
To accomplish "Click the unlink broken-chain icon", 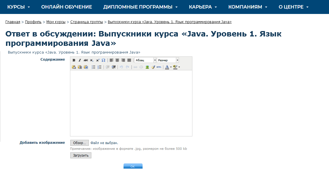I will (141, 67).
